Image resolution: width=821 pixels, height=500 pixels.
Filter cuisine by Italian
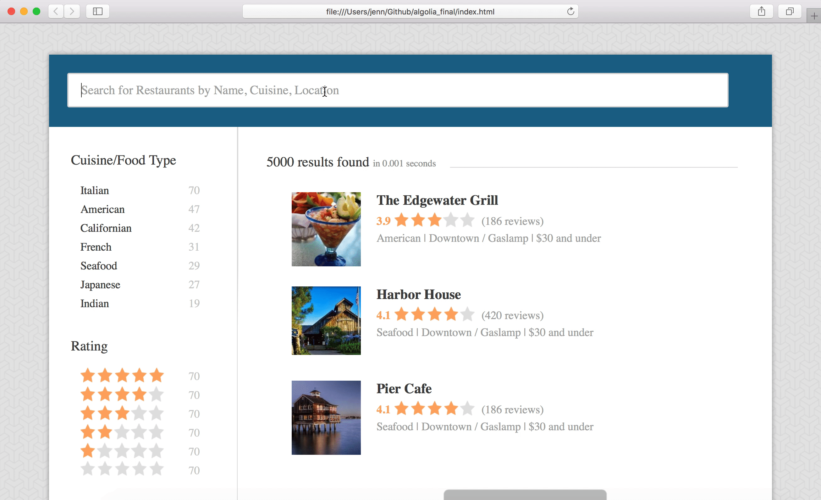click(95, 190)
